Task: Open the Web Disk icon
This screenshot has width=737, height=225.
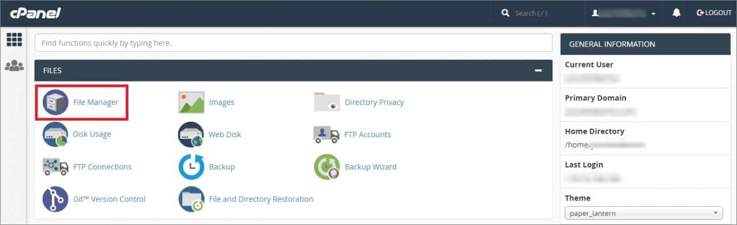Action: click(191, 134)
